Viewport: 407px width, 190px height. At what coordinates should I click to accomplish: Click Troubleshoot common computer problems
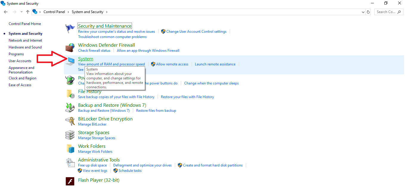112,37
